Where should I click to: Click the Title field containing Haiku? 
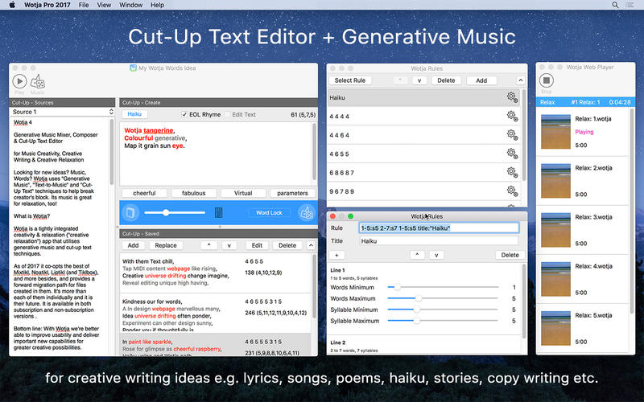(x=439, y=240)
